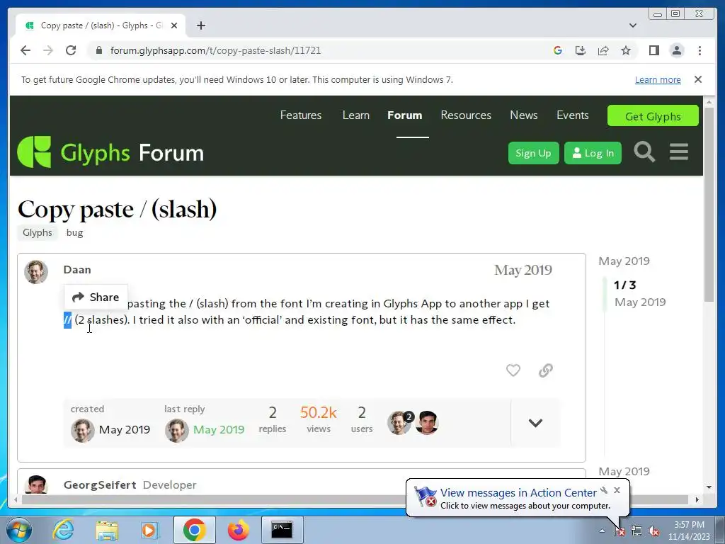Click the padlock site info icon
The image size is (725, 544).
[x=98, y=50]
